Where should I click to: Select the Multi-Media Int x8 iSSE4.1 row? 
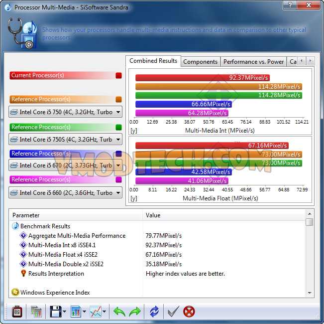point(157,245)
